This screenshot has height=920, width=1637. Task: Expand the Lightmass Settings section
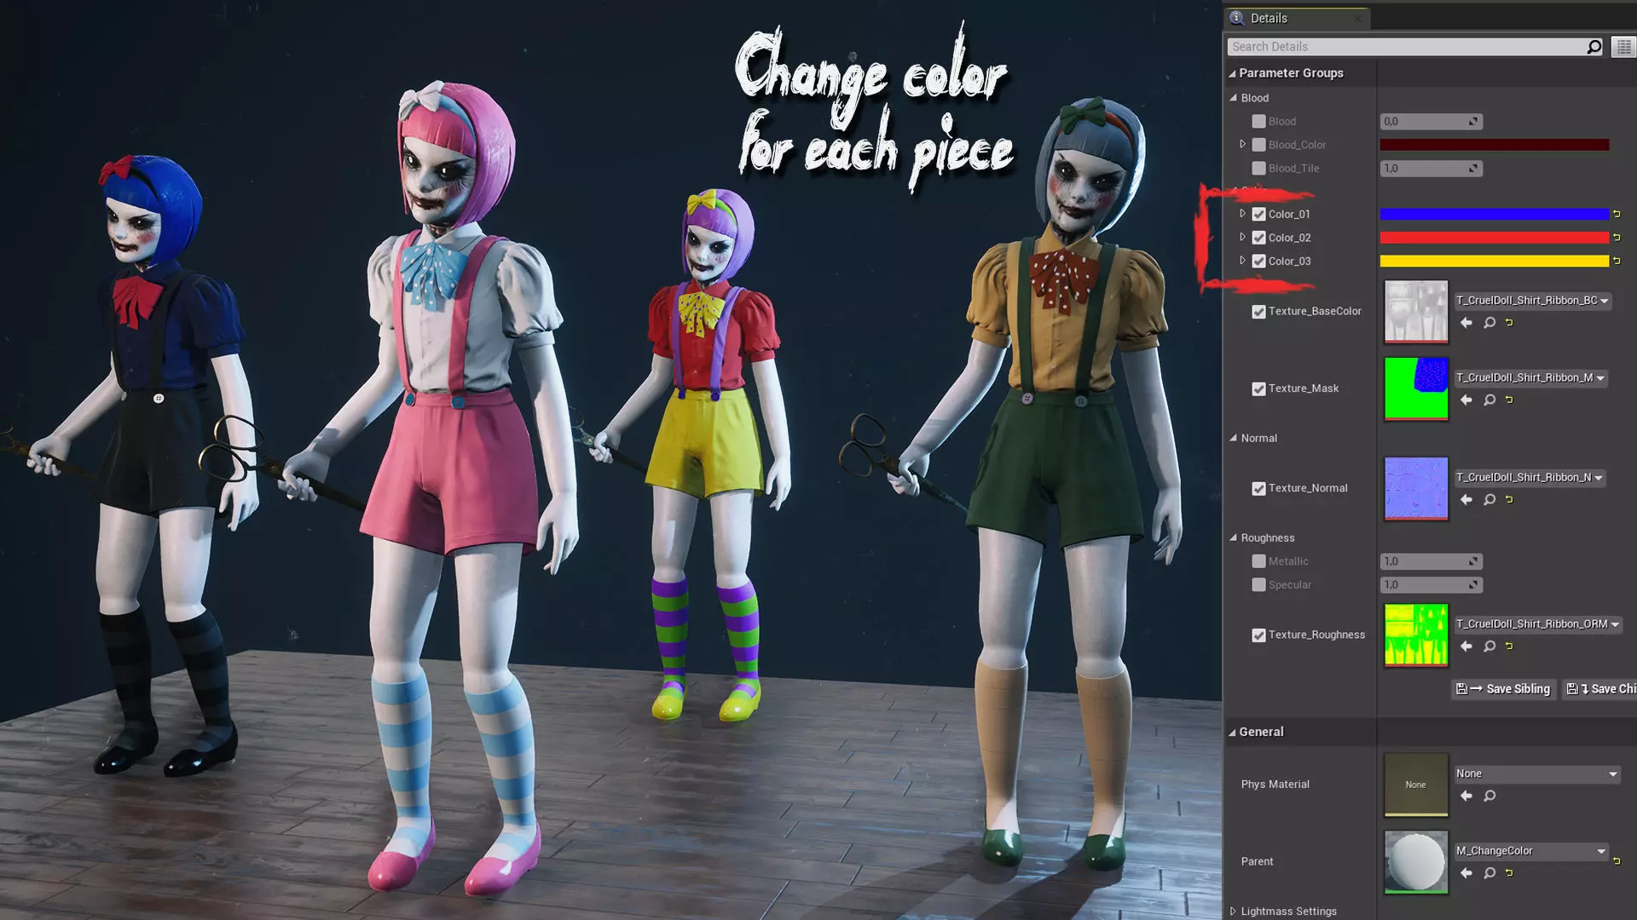(1233, 911)
